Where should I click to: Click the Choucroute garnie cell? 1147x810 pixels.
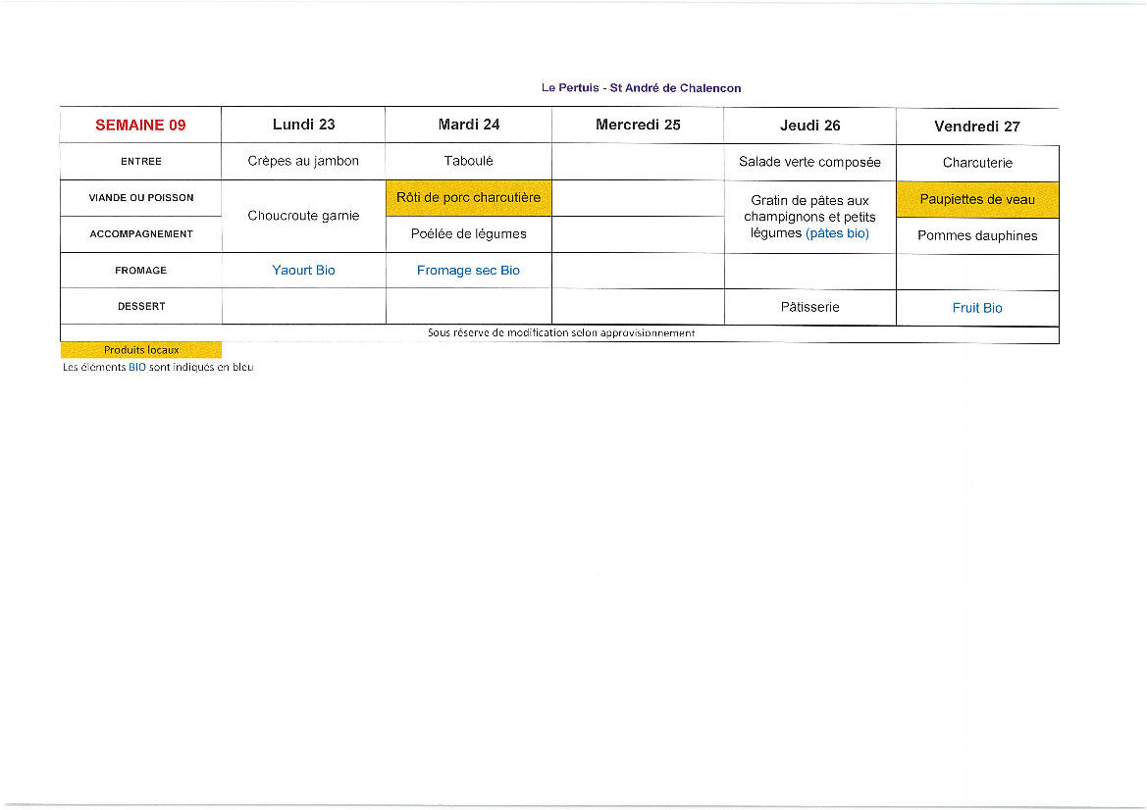click(303, 216)
